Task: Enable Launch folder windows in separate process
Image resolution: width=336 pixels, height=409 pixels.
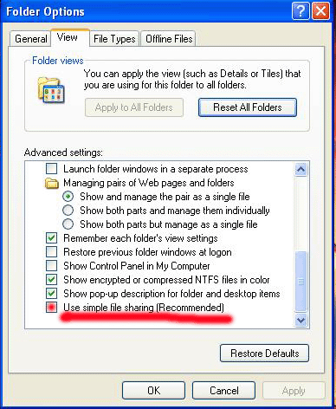Action: 52,168
